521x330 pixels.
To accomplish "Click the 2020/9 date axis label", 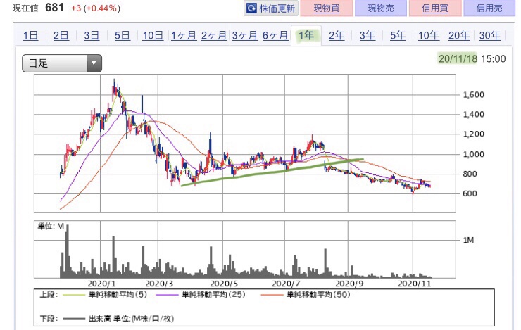I will pos(349,284).
